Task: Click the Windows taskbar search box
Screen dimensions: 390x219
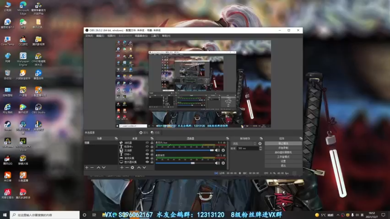Action: coord(45,215)
